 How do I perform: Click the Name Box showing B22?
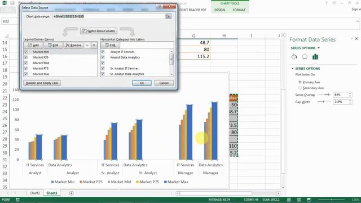10,21
